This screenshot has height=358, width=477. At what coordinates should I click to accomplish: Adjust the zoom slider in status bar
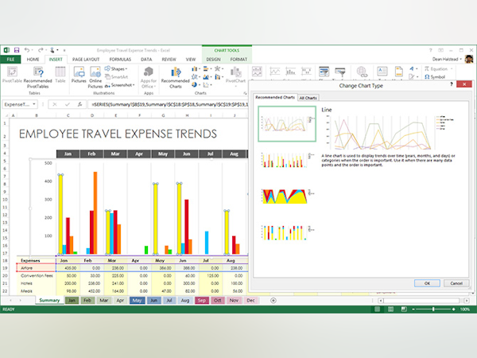(433, 309)
